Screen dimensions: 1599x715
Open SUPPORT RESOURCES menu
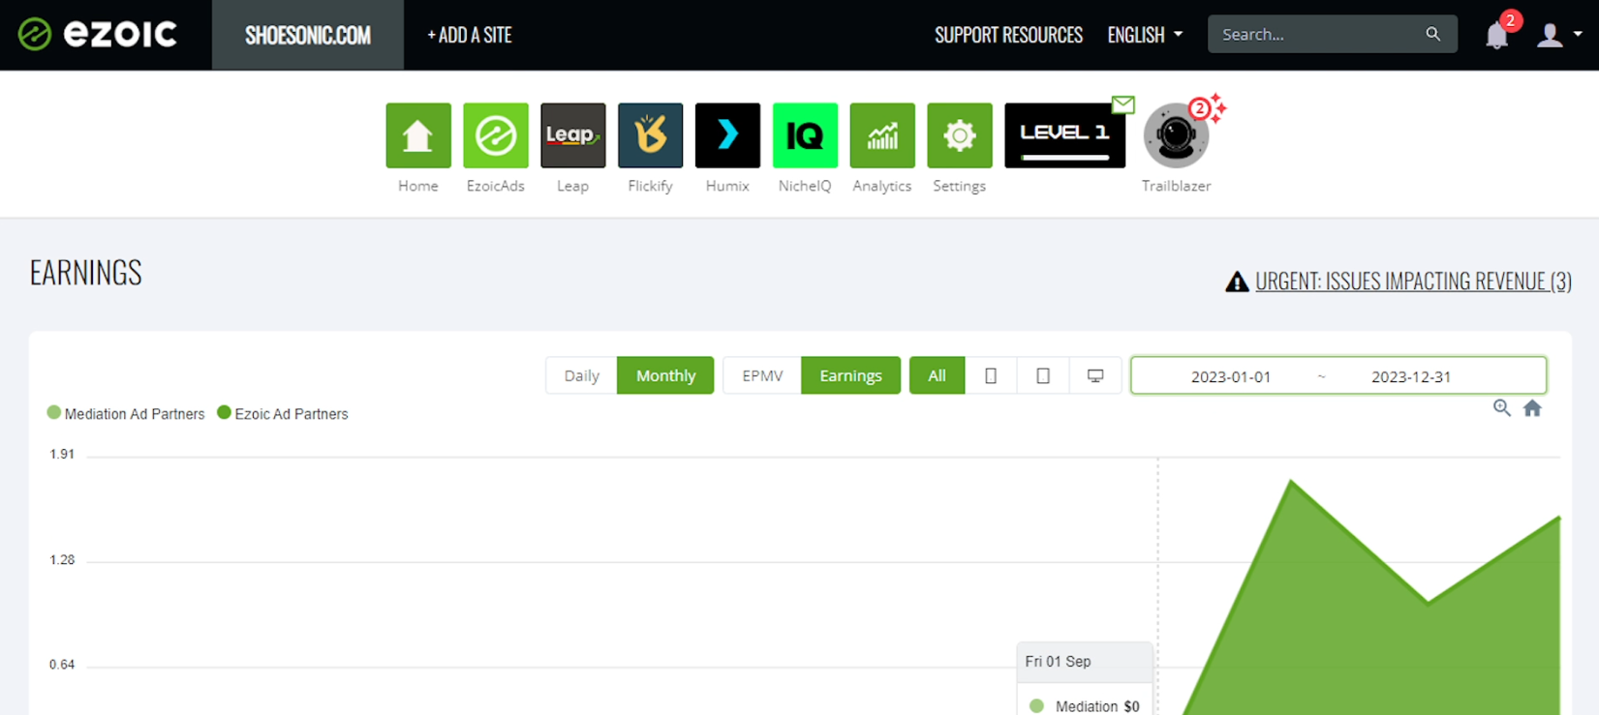pyautogui.click(x=1008, y=35)
